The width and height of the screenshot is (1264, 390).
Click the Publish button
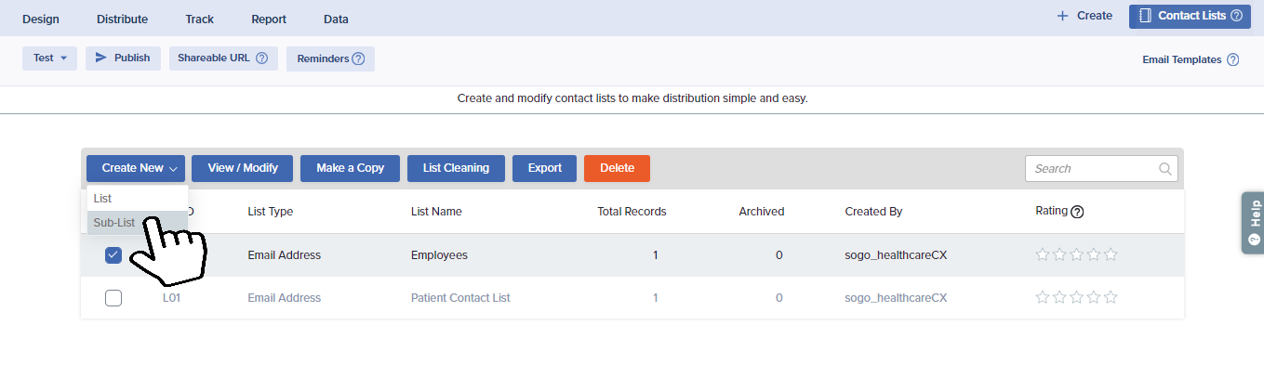[123, 58]
